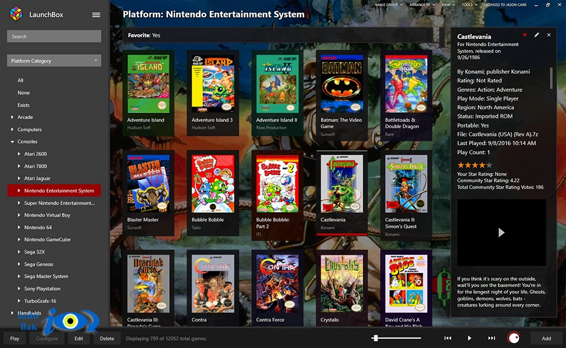Click the Add button
566x348 pixels.
coord(546,338)
